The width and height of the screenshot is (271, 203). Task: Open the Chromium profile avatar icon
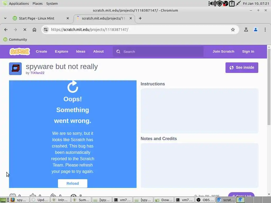tap(256, 30)
